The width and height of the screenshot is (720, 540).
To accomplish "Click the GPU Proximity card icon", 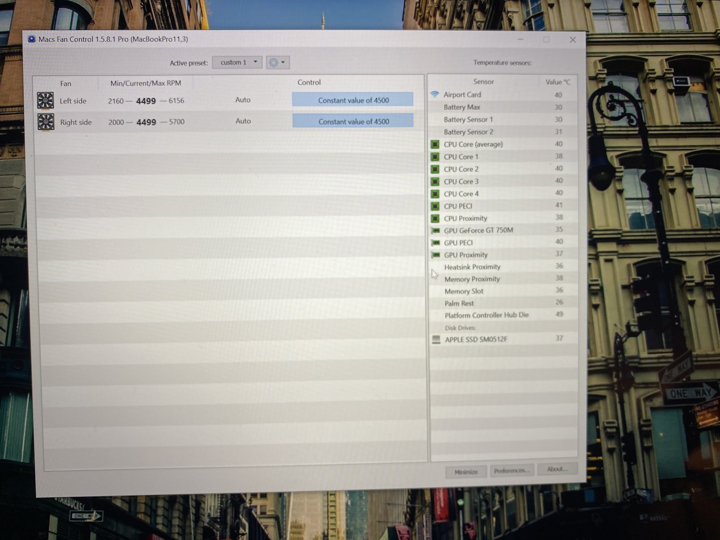I will (436, 255).
